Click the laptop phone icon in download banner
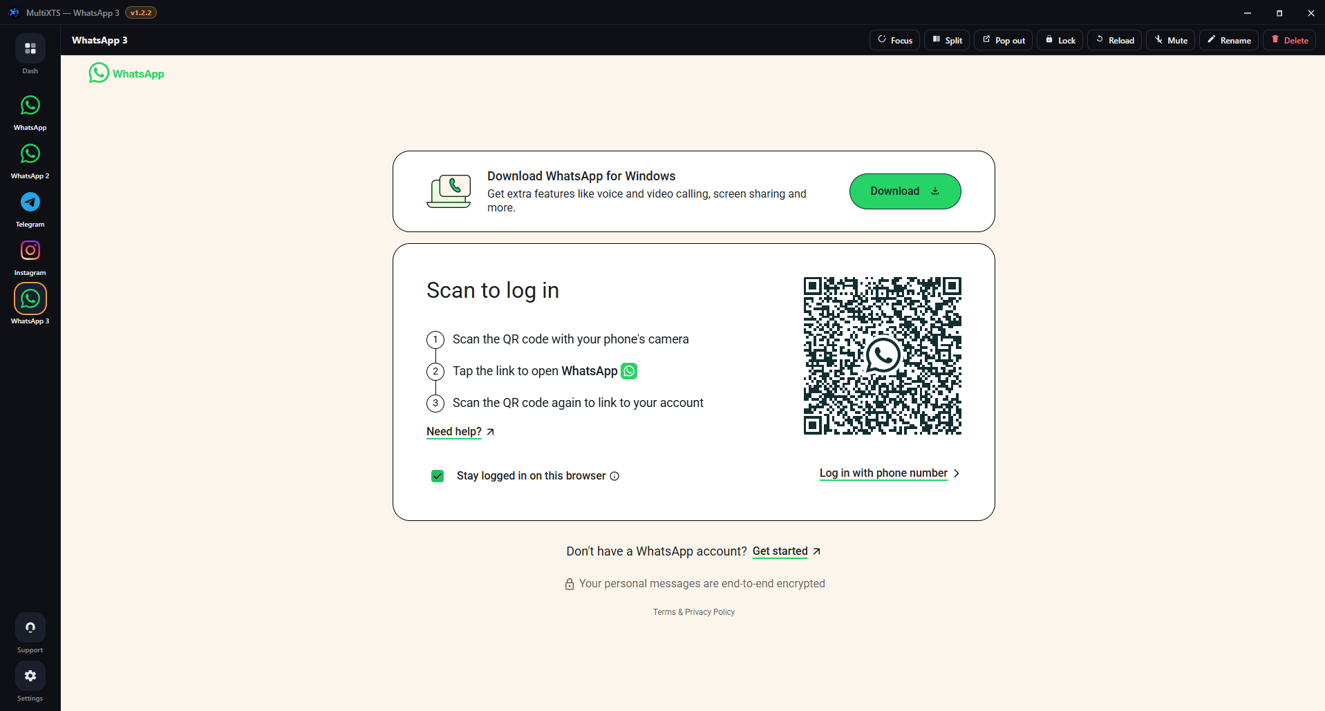This screenshot has width=1325, height=711. 449,191
